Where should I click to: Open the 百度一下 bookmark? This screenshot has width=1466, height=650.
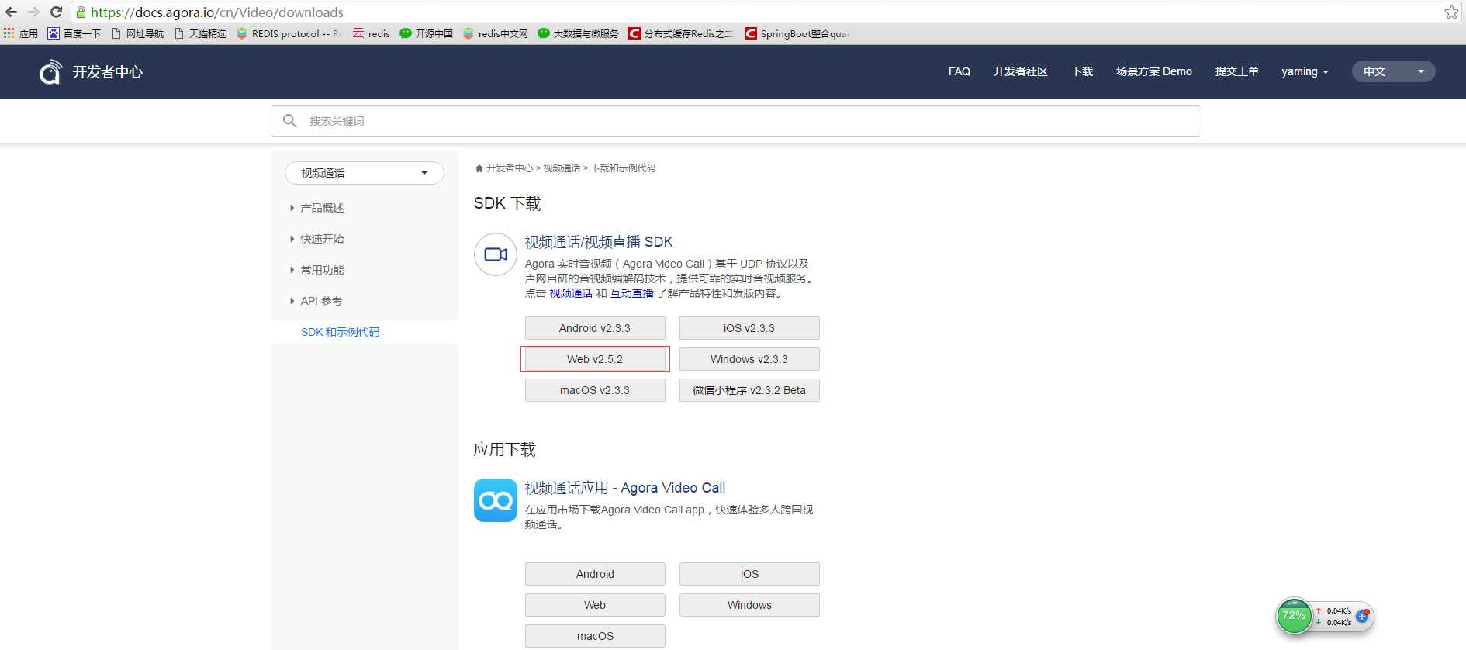pyautogui.click(x=74, y=33)
